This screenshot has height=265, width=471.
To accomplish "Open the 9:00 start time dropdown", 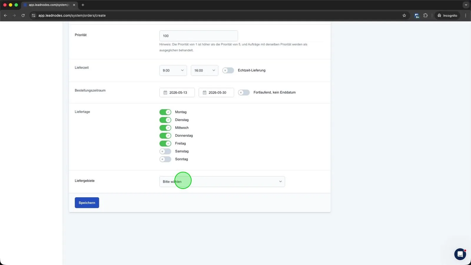I will click(173, 70).
